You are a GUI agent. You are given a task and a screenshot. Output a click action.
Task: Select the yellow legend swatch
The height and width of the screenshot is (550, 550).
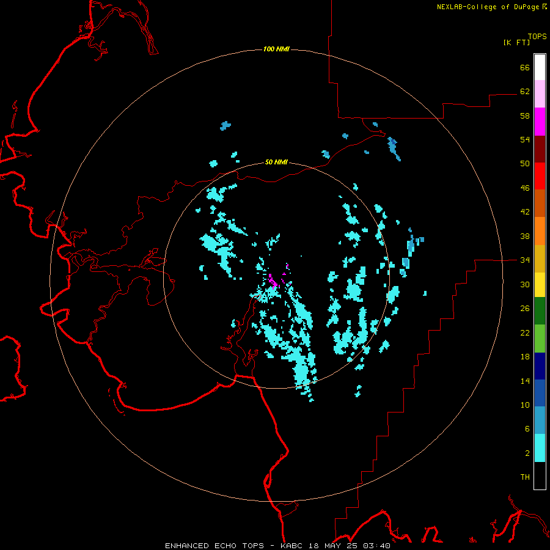[540, 285]
